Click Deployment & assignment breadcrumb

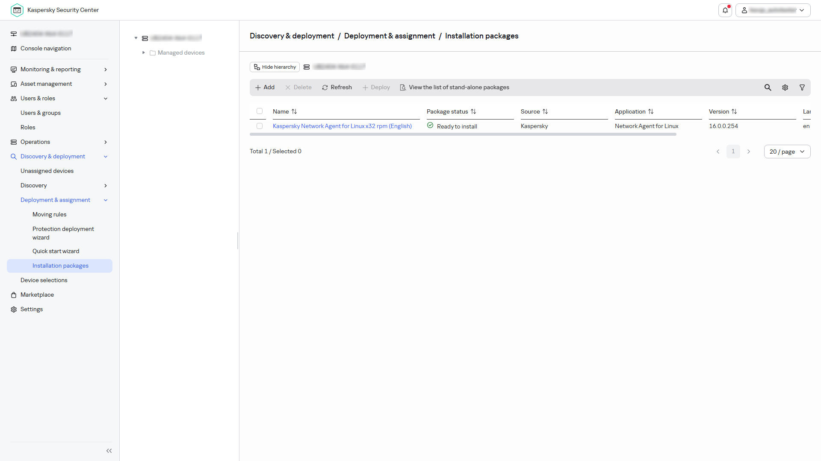390,36
